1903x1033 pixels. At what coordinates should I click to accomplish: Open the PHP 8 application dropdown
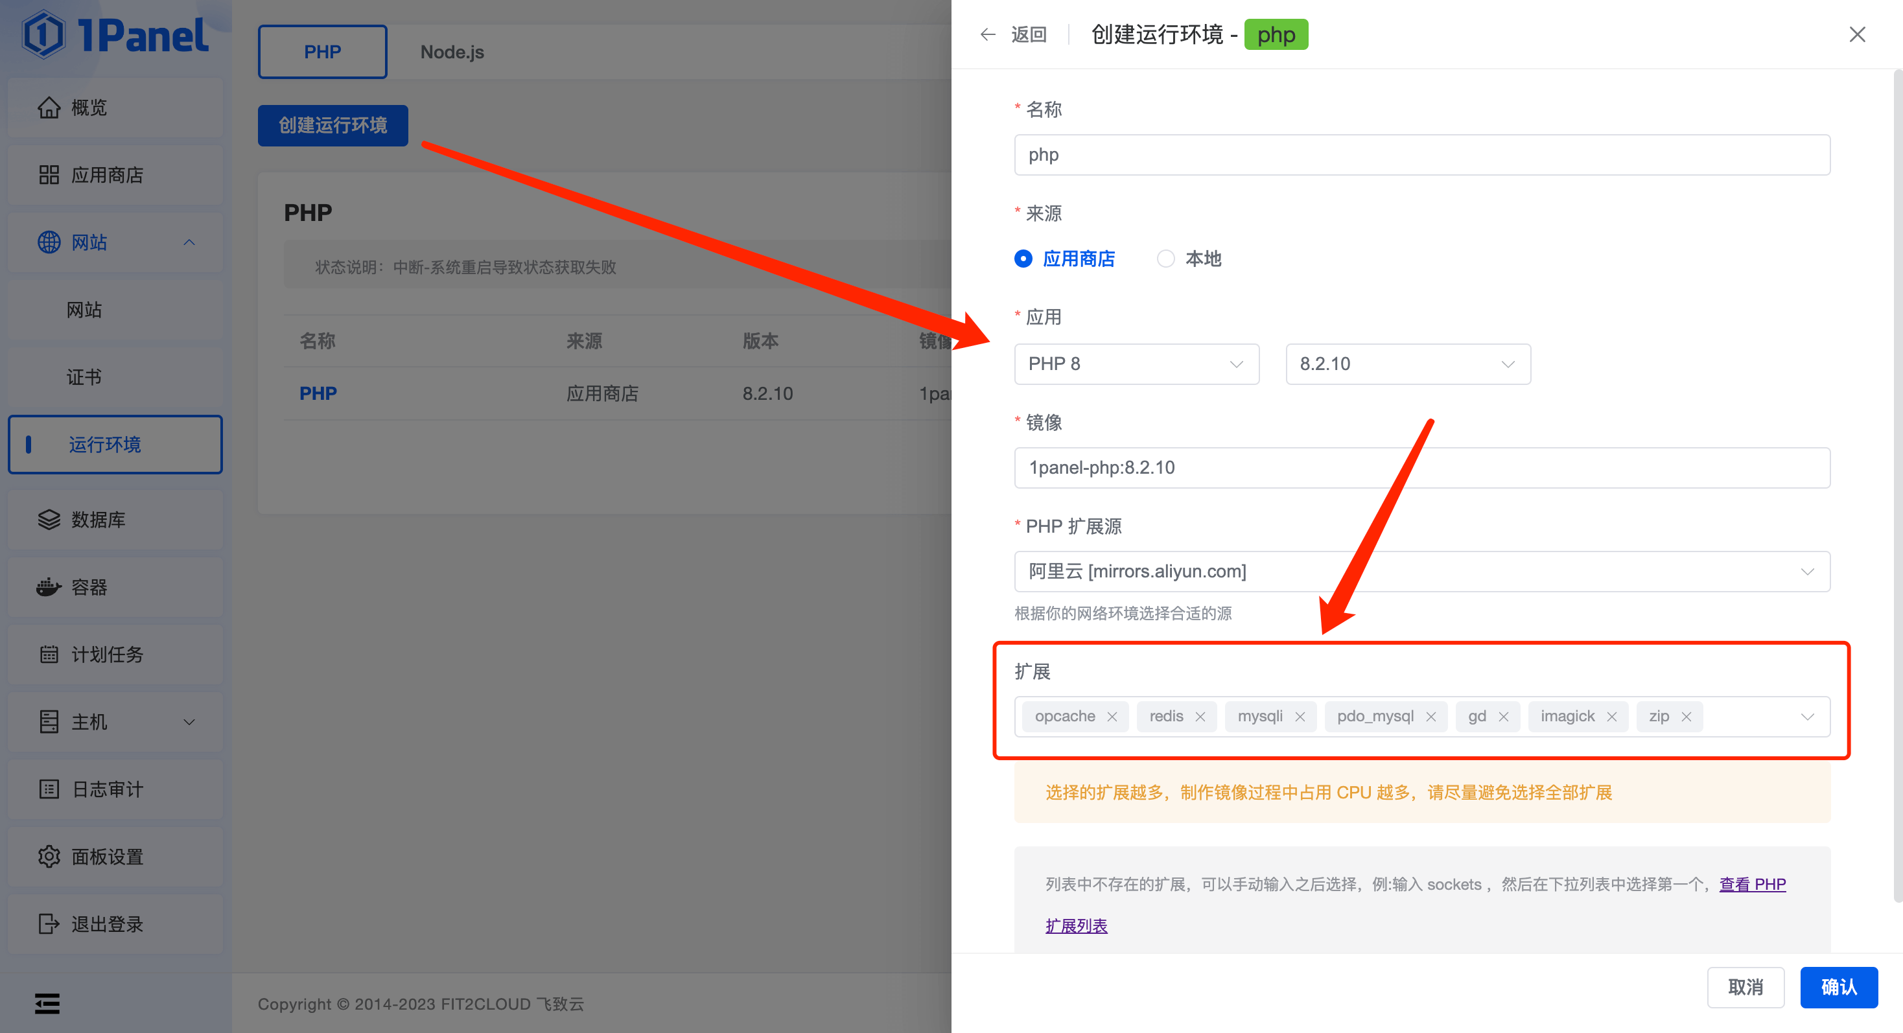pos(1136,364)
